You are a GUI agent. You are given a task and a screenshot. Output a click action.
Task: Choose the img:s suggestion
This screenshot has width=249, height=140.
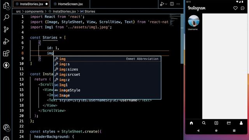tap(107, 64)
